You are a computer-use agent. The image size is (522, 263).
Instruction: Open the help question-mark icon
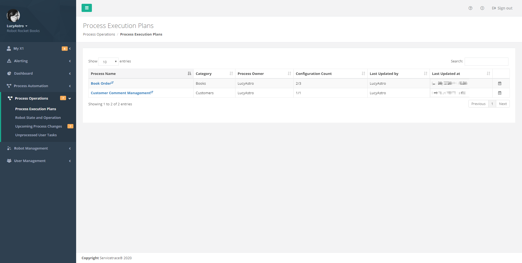pos(471,8)
